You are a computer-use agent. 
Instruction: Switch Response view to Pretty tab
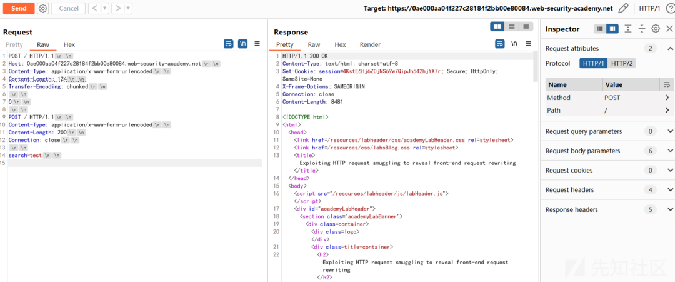click(284, 44)
